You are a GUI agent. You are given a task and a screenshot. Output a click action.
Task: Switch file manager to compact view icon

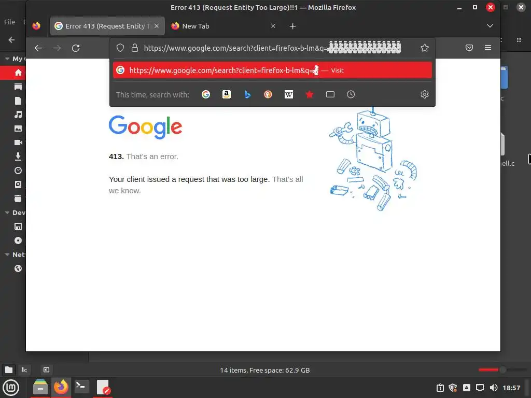(519, 40)
